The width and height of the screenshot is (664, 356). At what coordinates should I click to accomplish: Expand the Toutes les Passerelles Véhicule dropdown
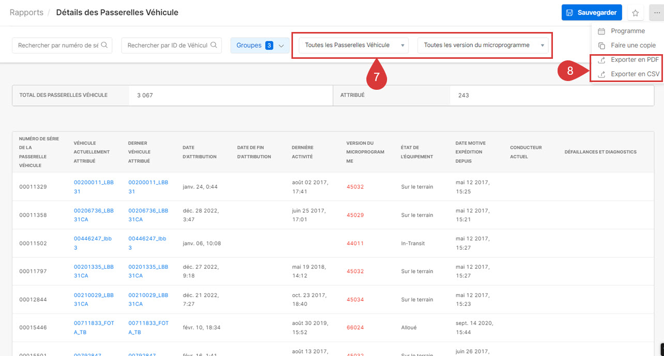pos(354,45)
